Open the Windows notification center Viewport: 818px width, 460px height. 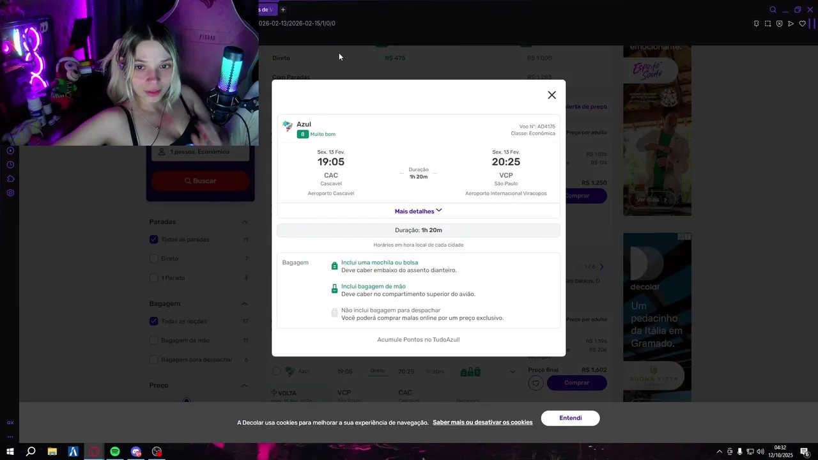click(x=805, y=452)
